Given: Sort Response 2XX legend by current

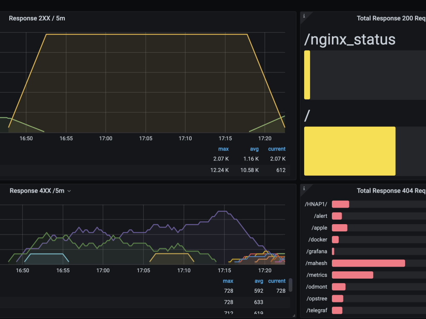Looking at the screenshot, I should [x=276, y=149].
